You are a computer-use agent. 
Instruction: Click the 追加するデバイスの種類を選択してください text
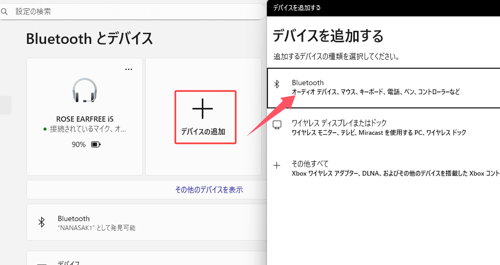pos(336,57)
